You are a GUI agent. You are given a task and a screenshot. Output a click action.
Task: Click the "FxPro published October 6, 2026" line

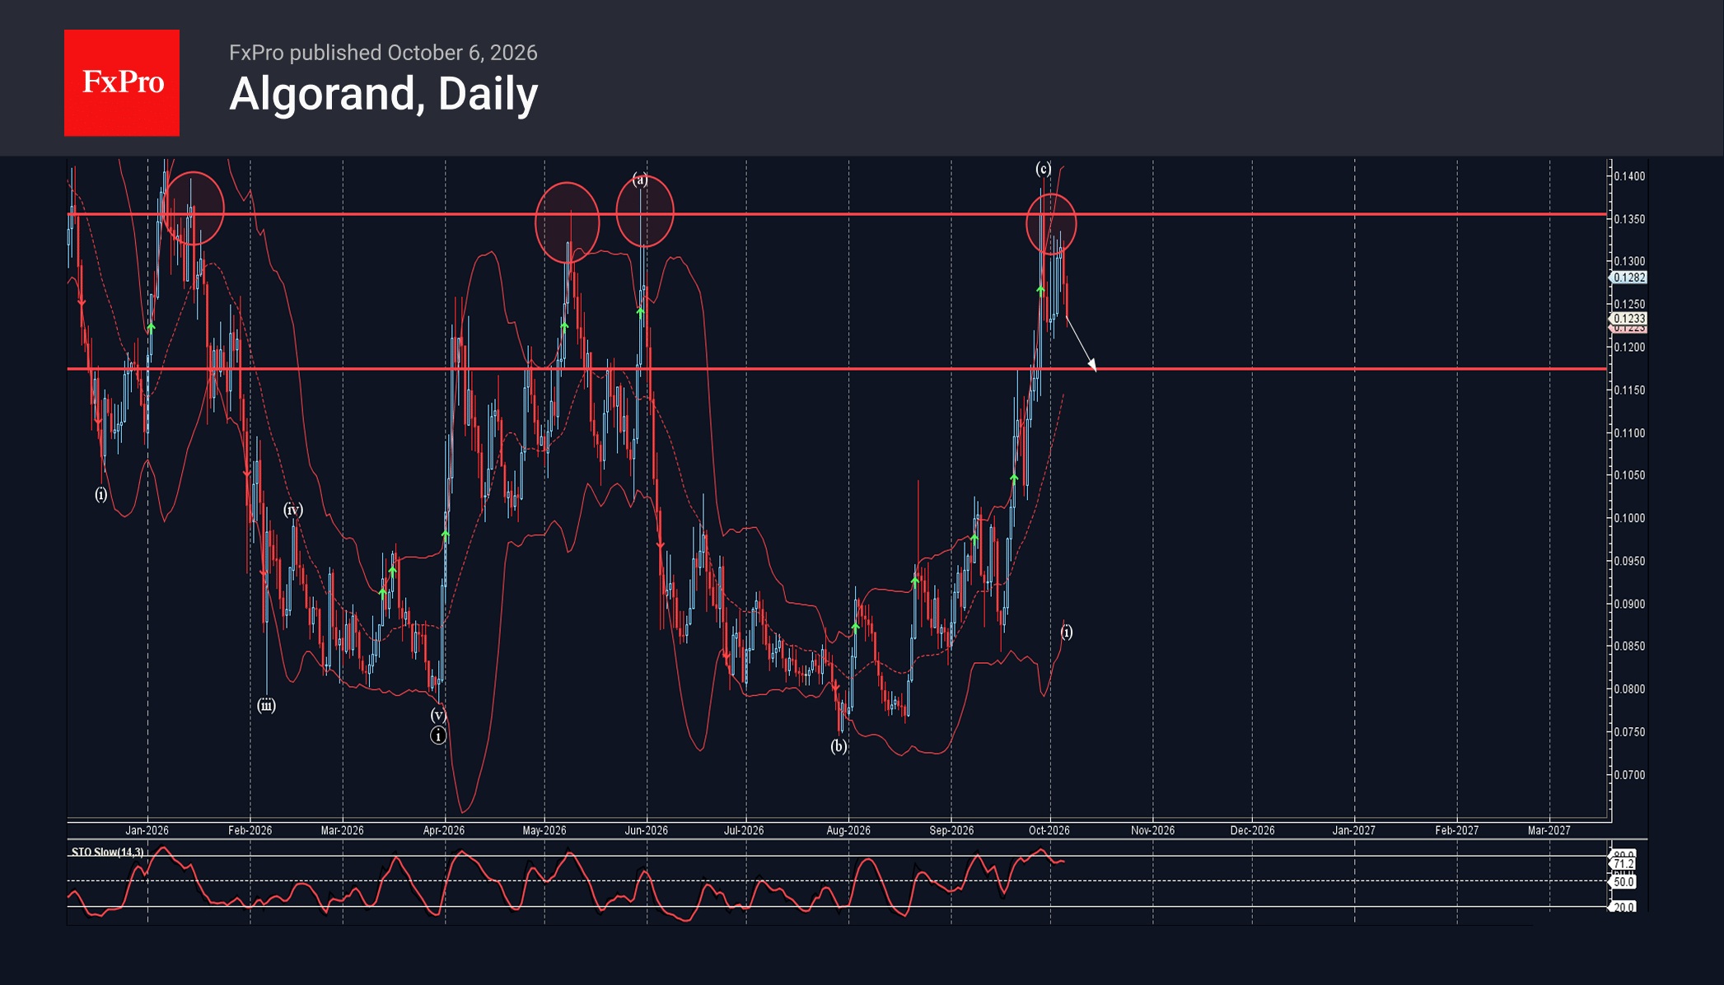(x=383, y=53)
